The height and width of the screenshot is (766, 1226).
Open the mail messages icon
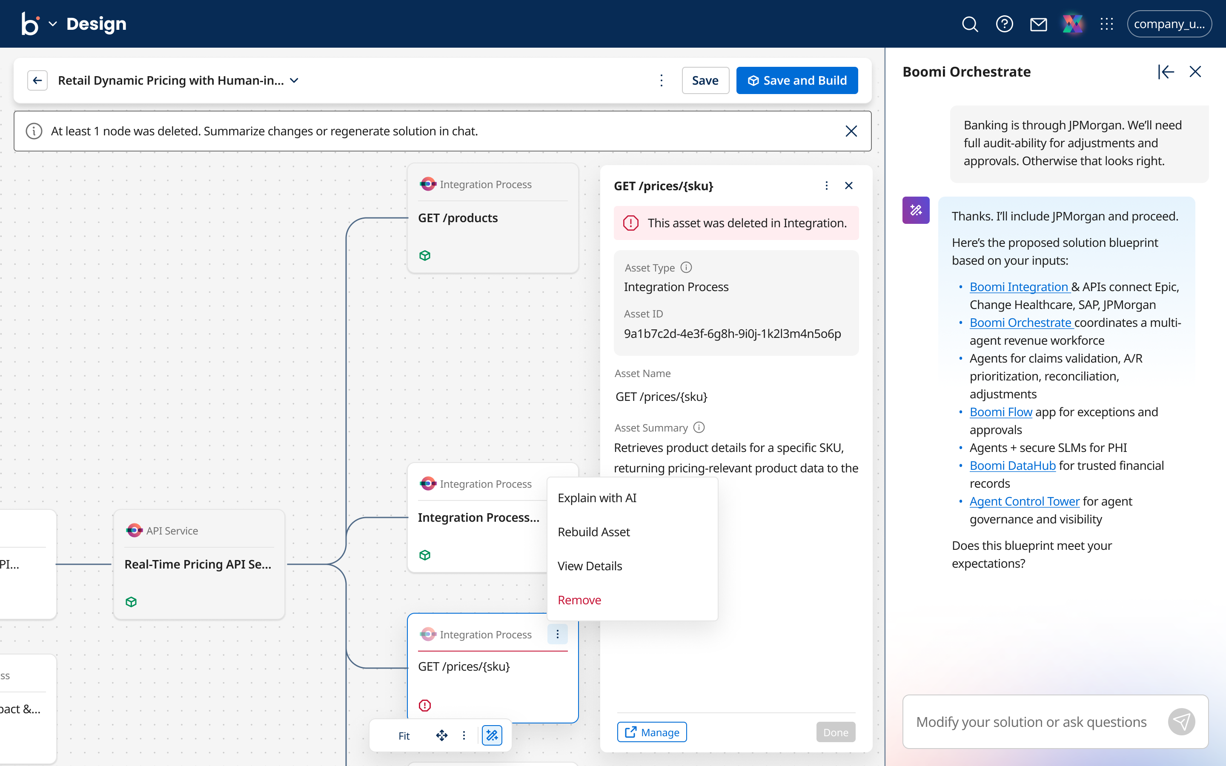(x=1039, y=24)
